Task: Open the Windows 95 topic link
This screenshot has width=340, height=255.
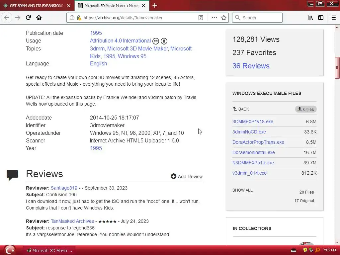Action: (x=132, y=56)
